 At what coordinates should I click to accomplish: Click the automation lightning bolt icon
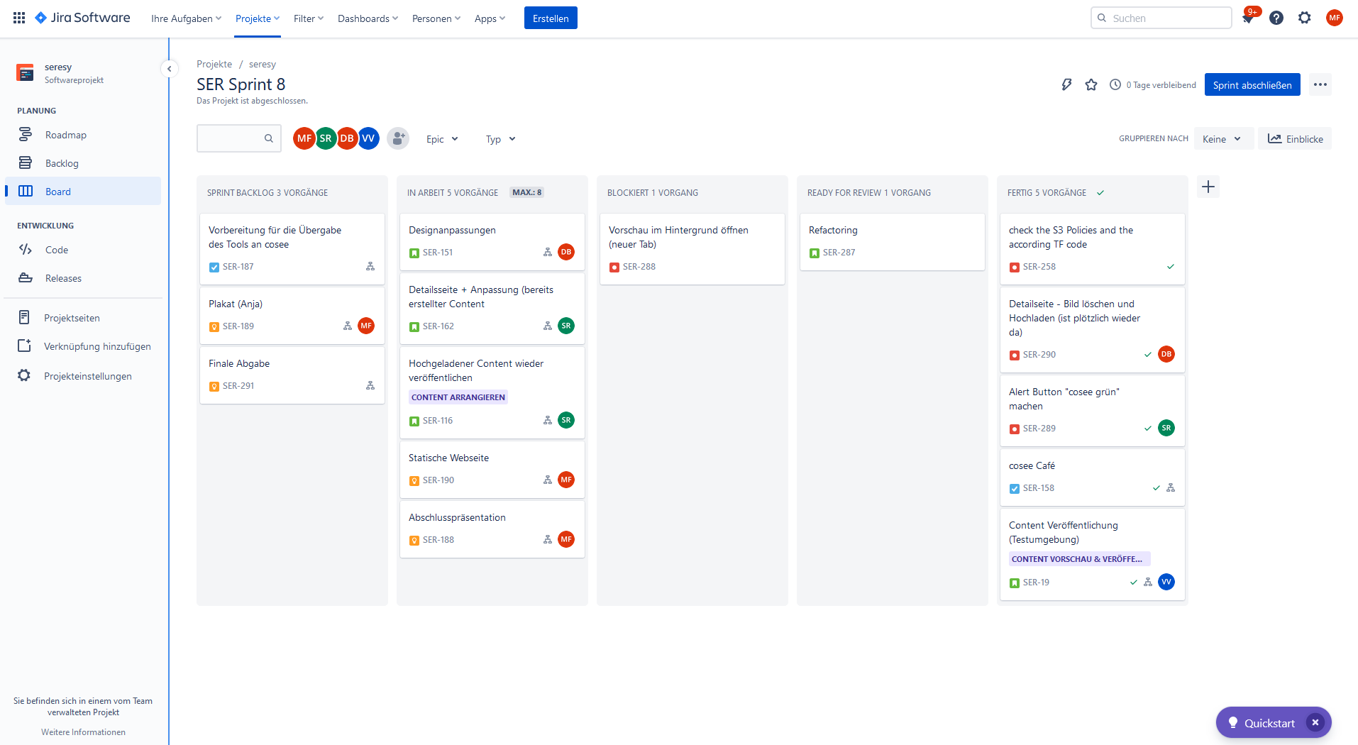click(1066, 85)
